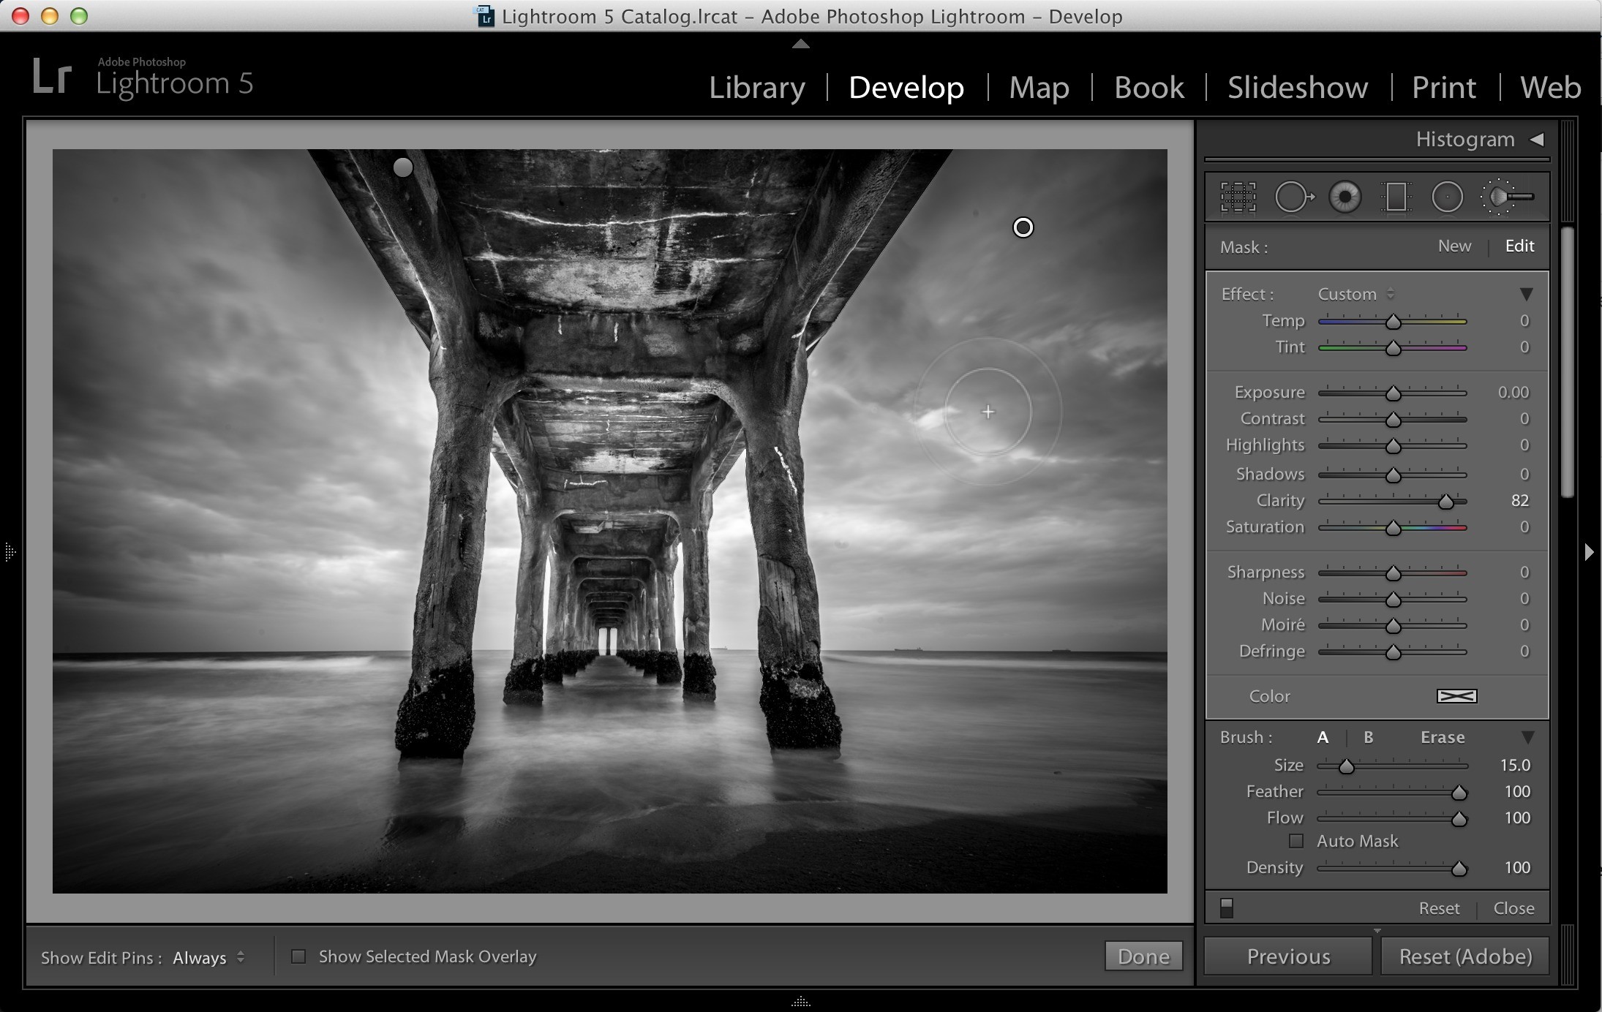1602x1012 pixels.
Task: Select the Red Eye Correction tool
Action: pos(1345,197)
